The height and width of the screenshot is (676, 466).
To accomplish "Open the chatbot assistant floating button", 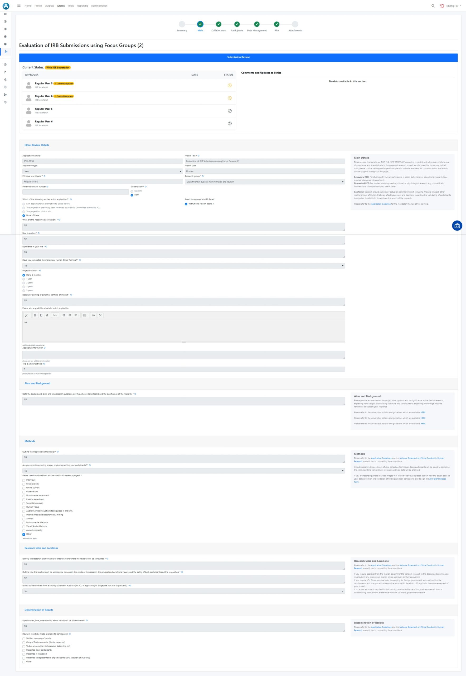I will [x=457, y=226].
